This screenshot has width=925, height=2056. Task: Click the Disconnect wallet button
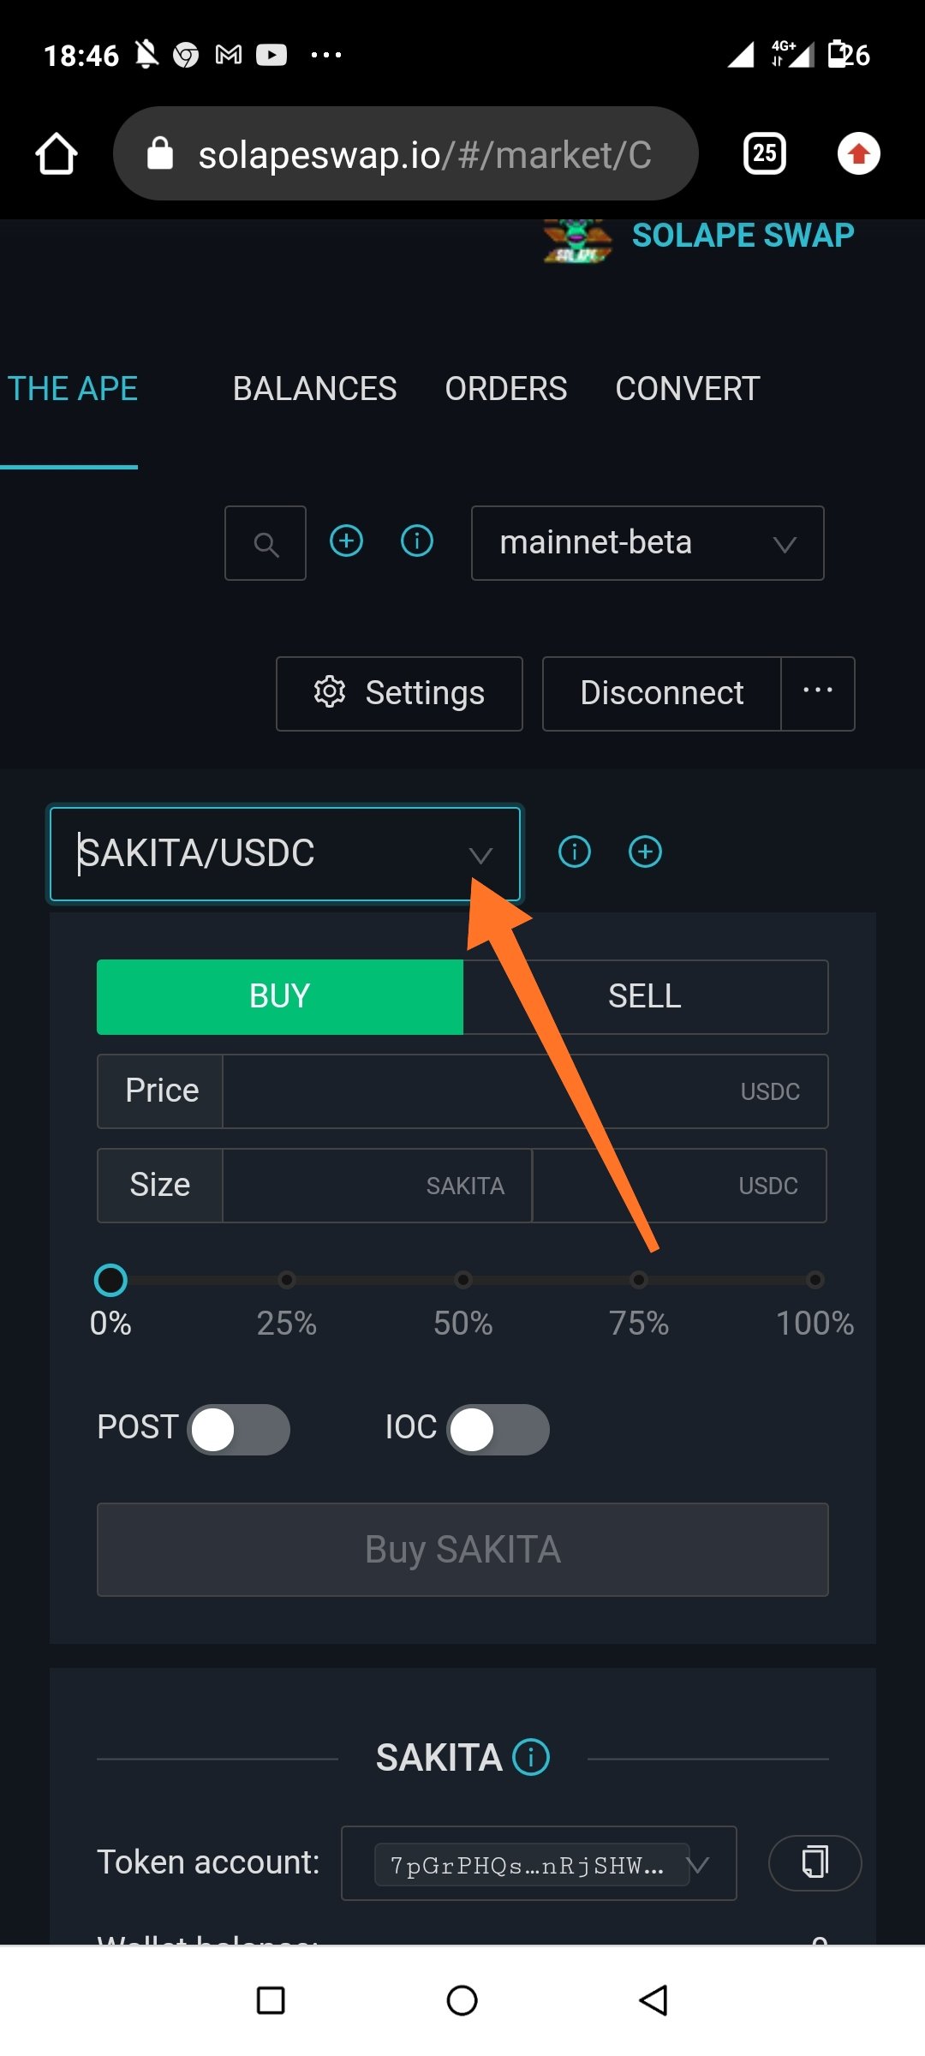tap(662, 693)
